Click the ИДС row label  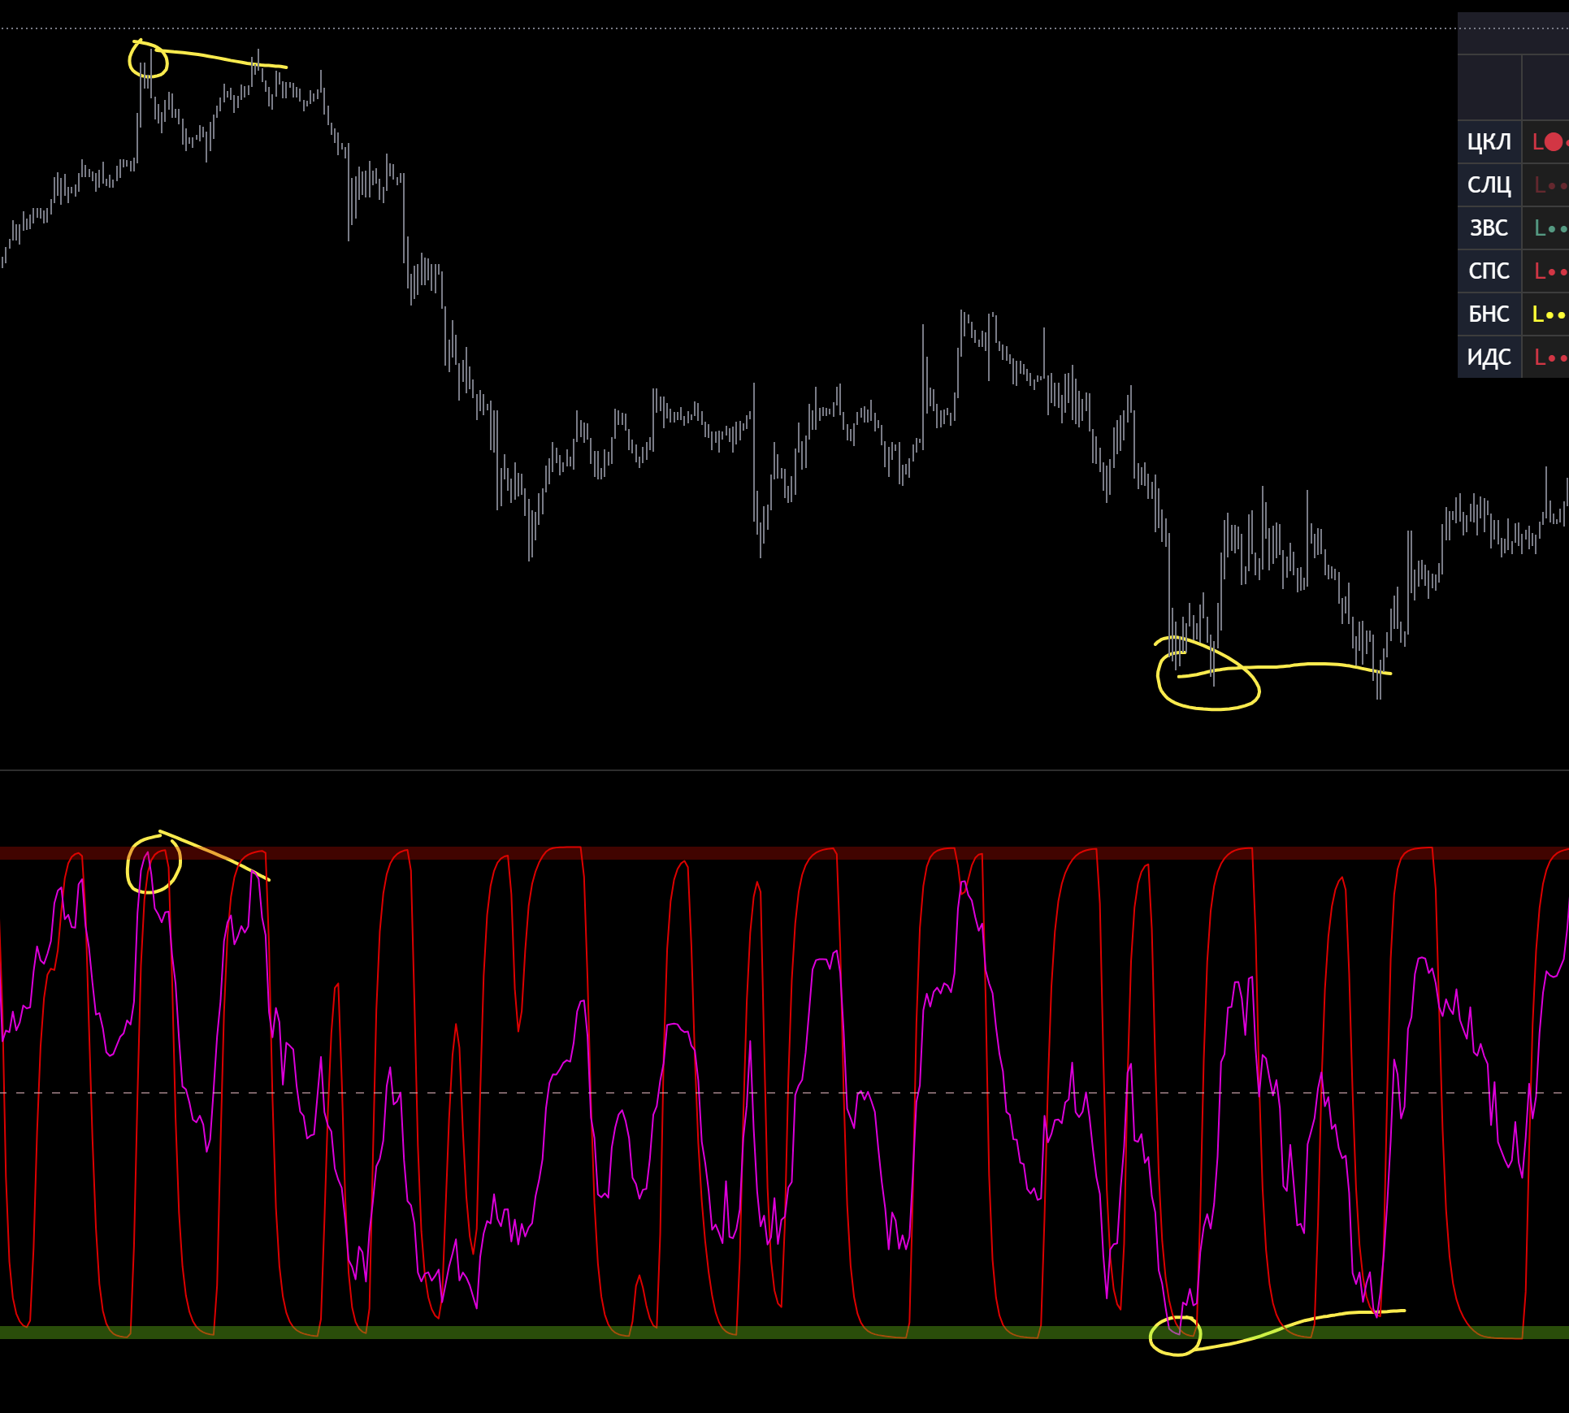1489,358
